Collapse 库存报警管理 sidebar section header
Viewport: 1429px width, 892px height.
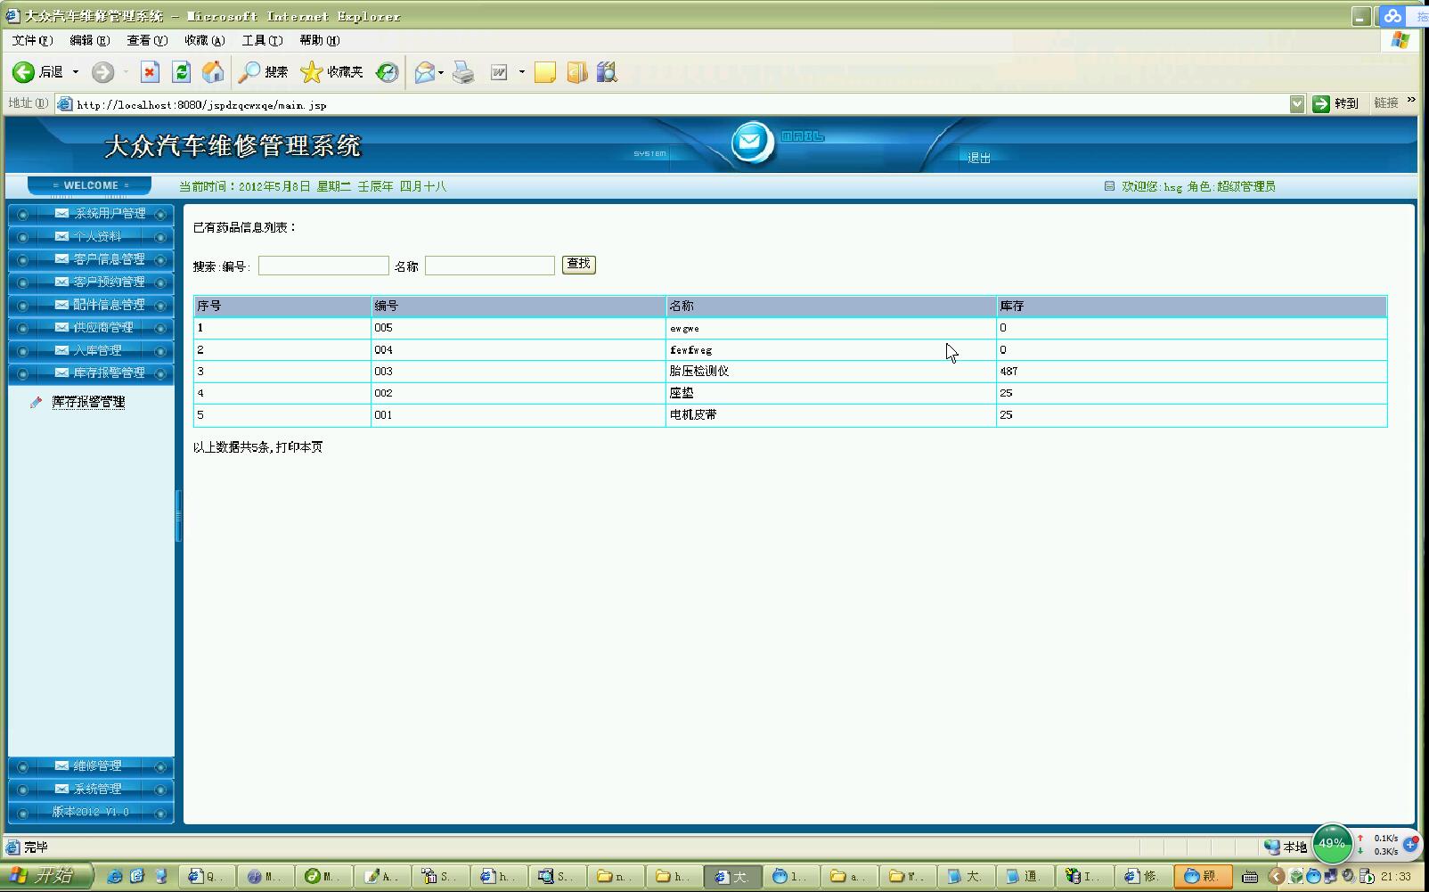[x=91, y=372]
